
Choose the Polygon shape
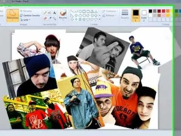tap(92, 12)
